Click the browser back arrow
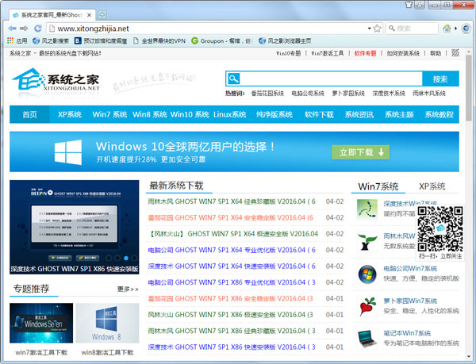 click(x=12, y=29)
